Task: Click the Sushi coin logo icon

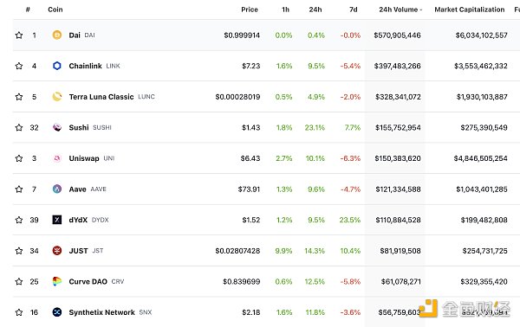Action: (57, 127)
